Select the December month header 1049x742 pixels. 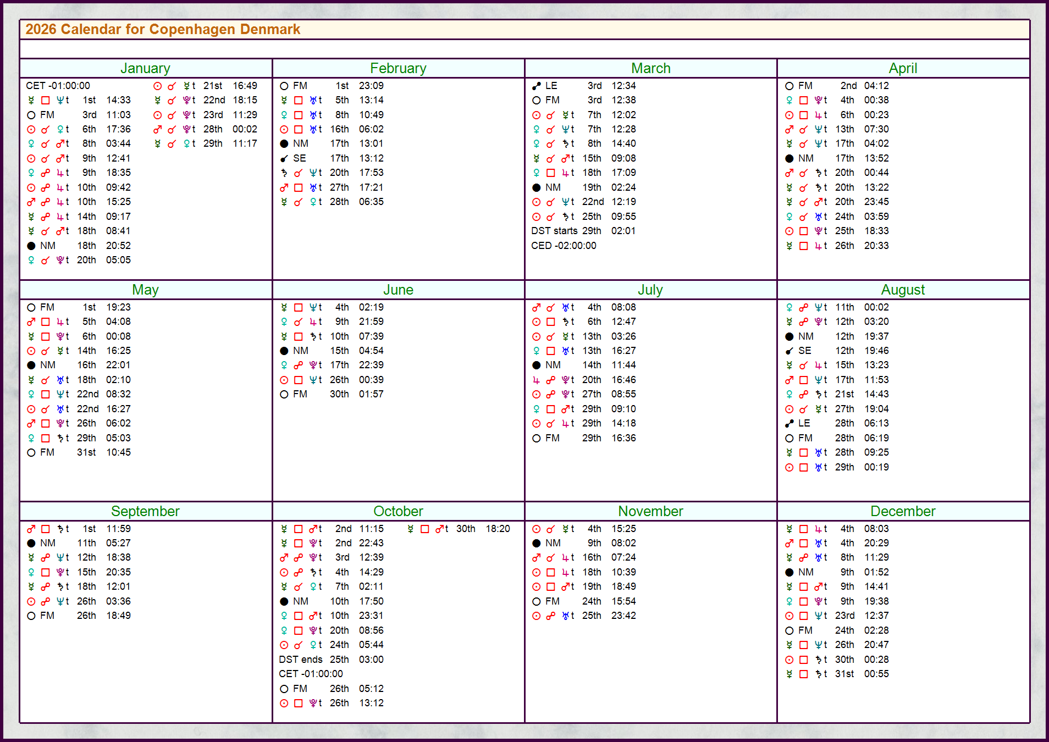tap(903, 511)
